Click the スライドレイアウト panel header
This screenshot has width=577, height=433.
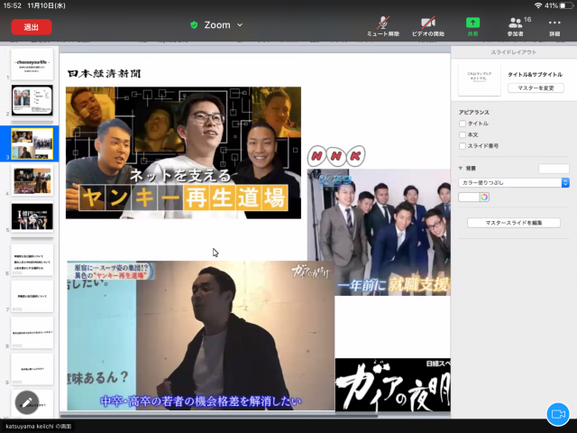(513, 52)
